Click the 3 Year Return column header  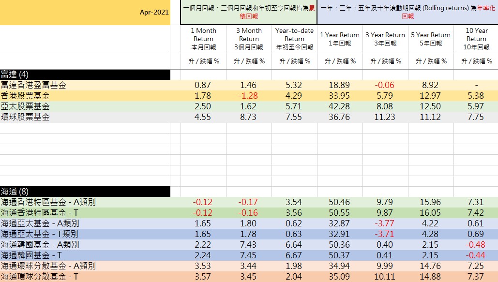click(x=385, y=39)
